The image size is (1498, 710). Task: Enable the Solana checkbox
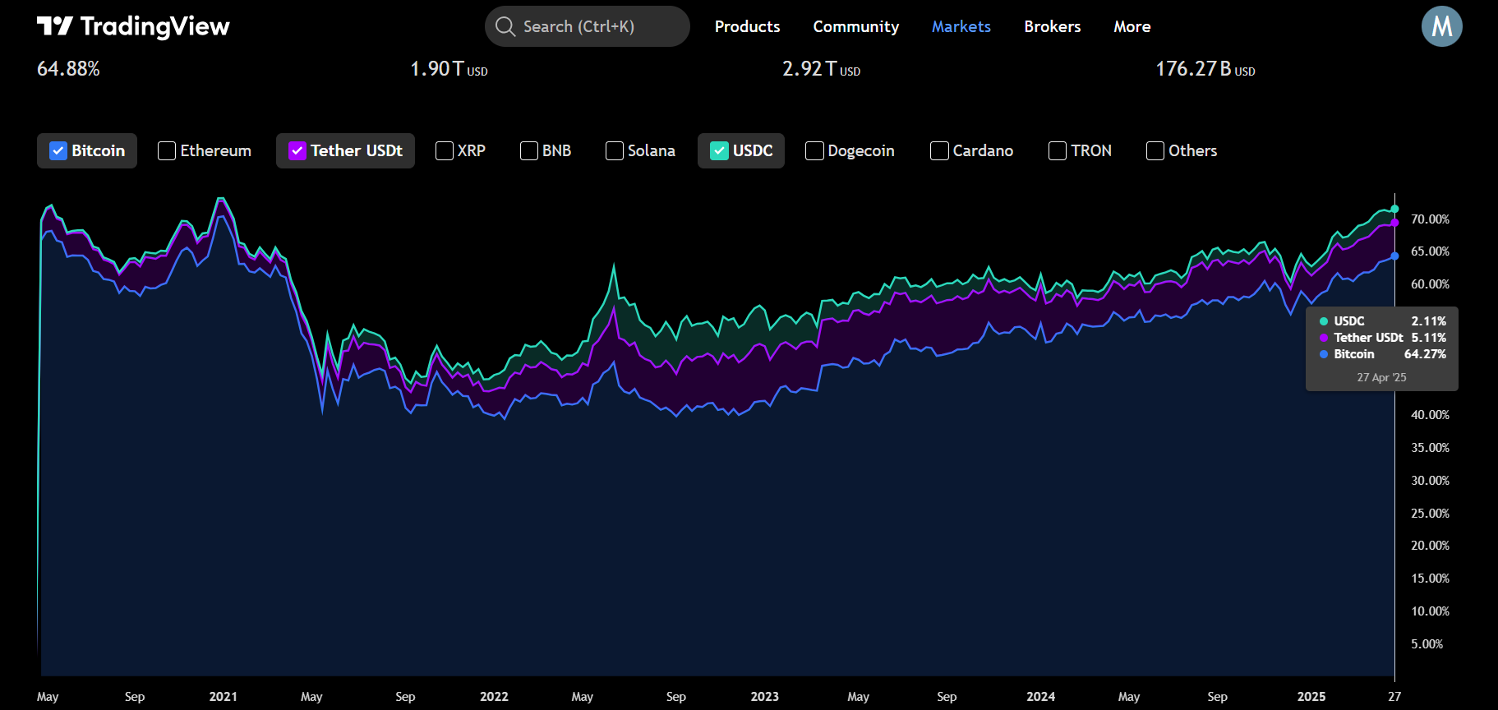(615, 150)
